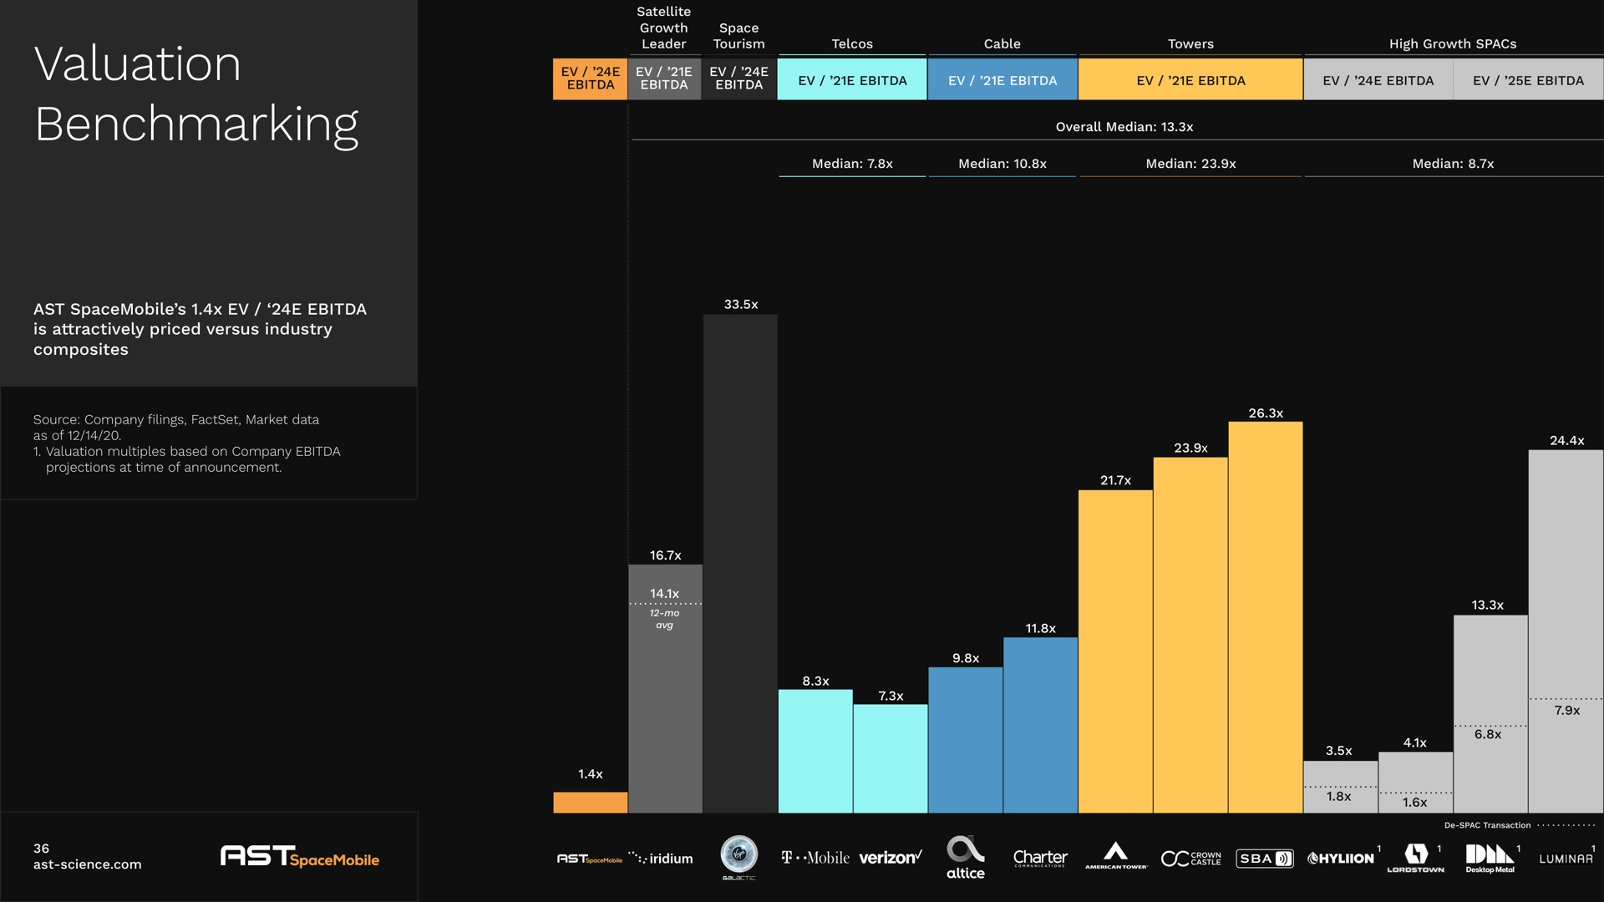Select the SPACs EV / '25E EBITDA header
The height and width of the screenshot is (902, 1604).
1529,79
